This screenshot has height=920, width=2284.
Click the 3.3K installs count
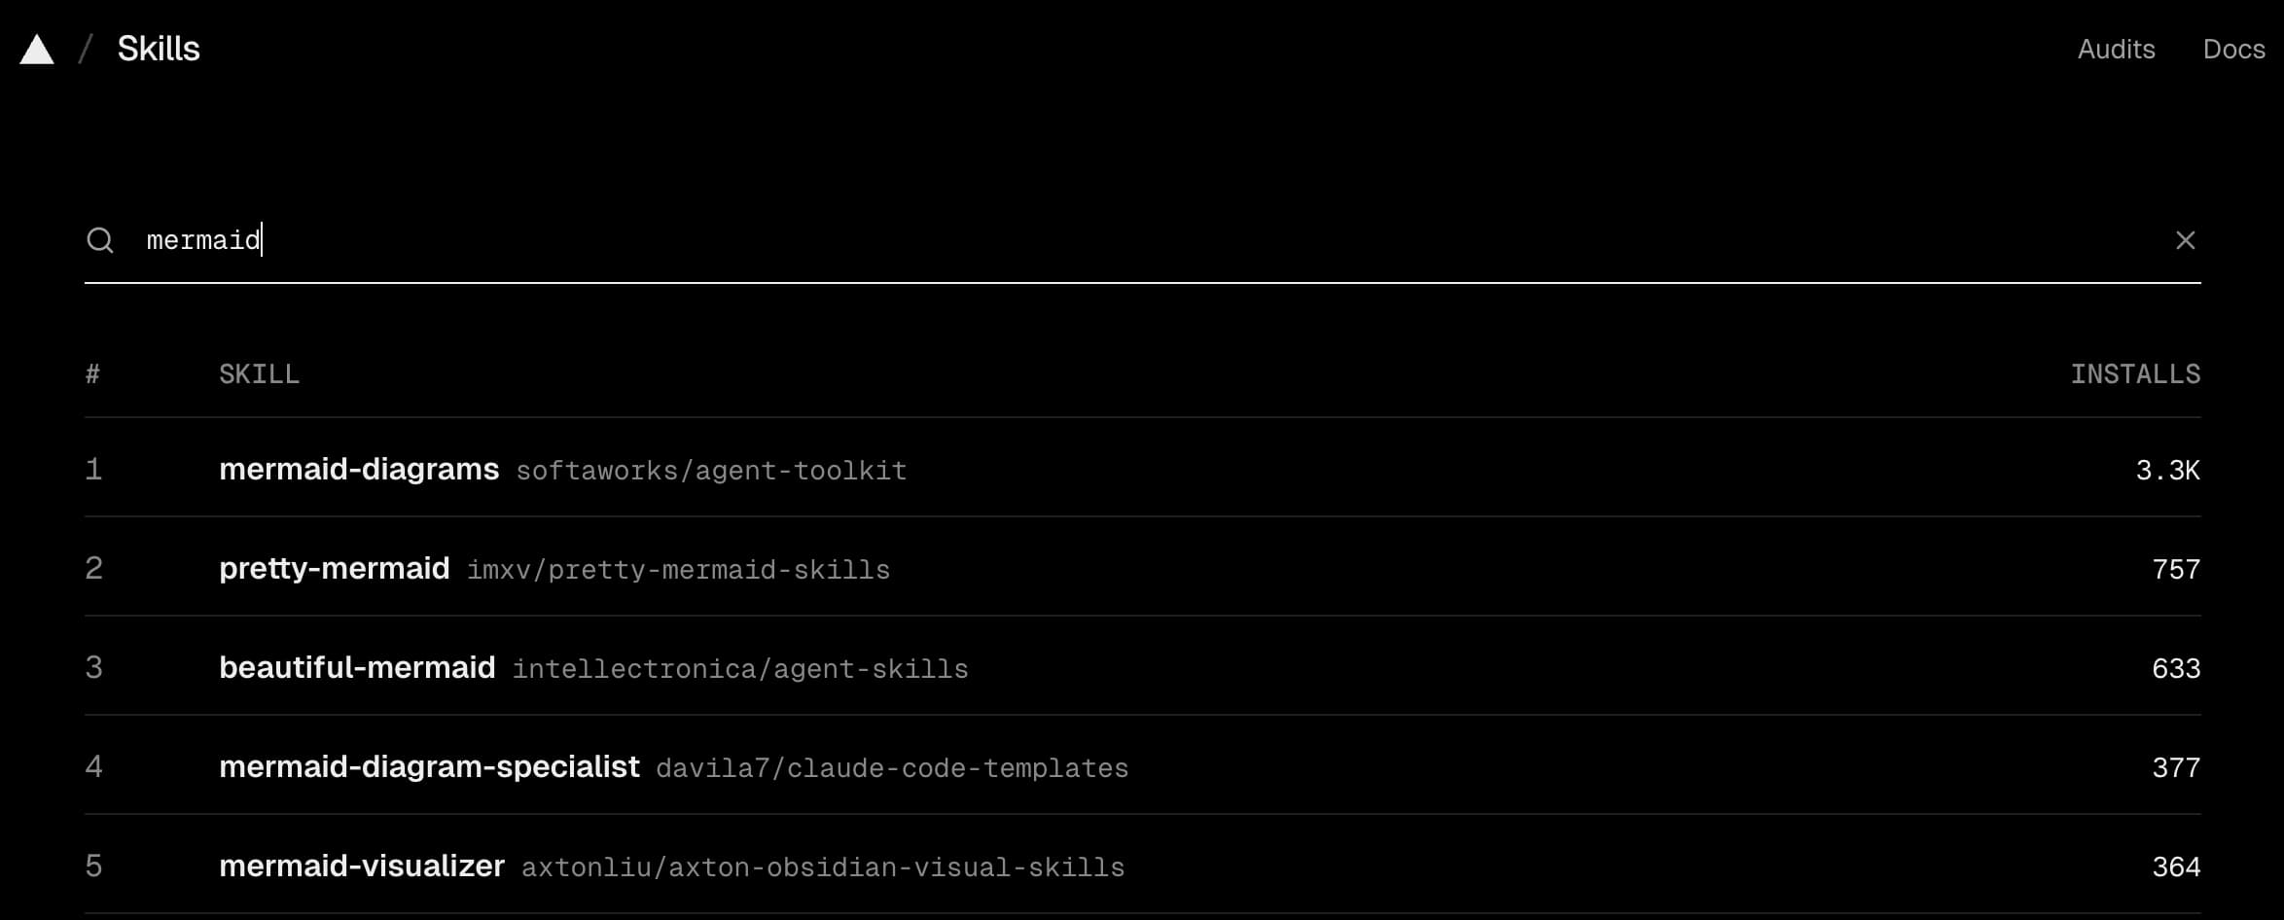point(2166,472)
